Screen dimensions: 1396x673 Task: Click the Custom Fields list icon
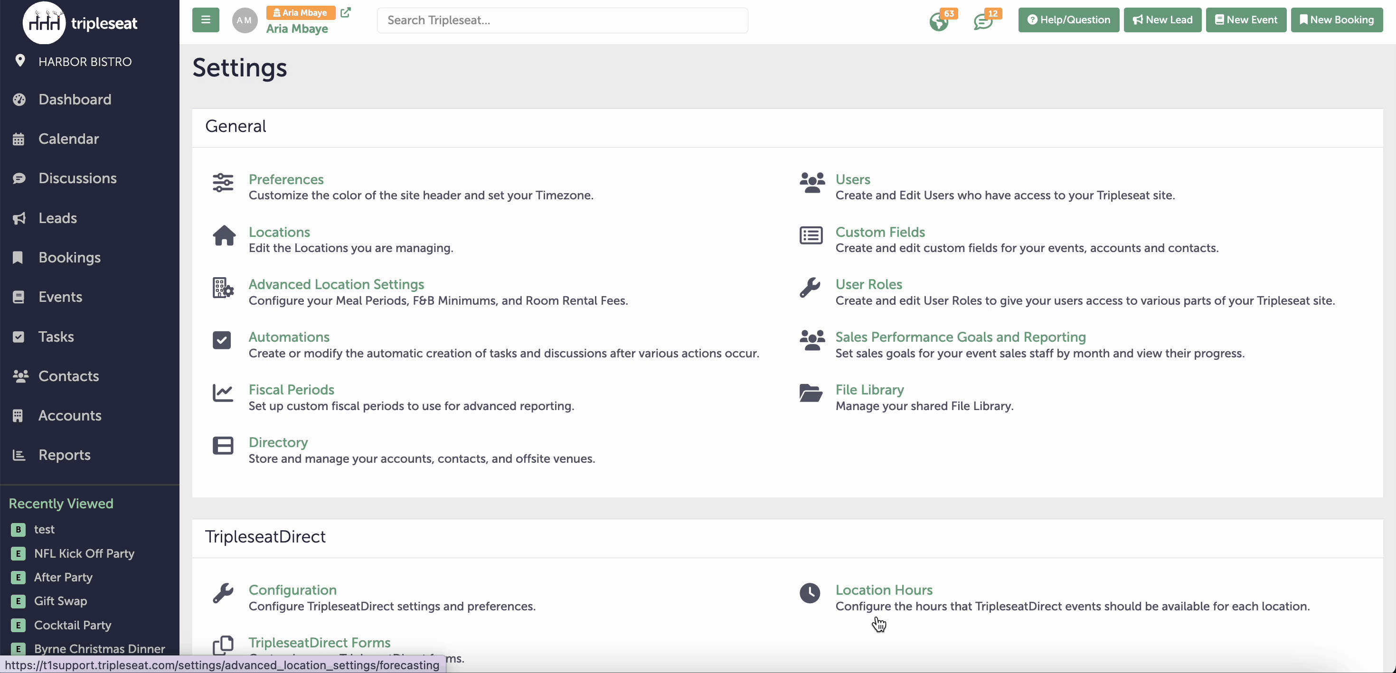pyautogui.click(x=811, y=235)
